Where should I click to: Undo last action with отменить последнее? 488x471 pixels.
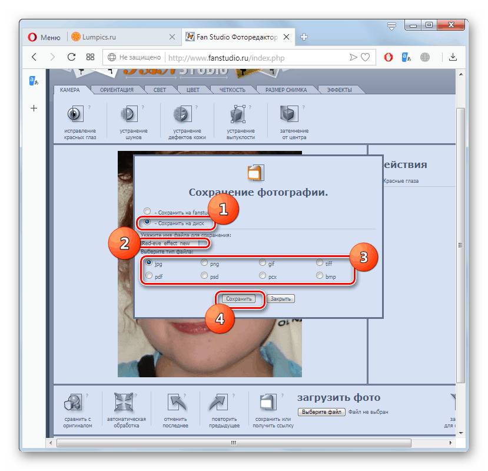click(177, 402)
